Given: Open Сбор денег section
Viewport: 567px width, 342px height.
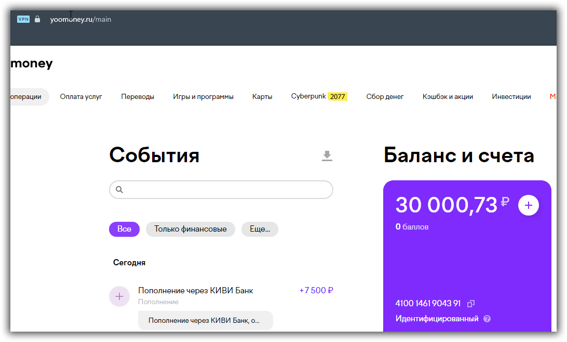Looking at the screenshot, I should 385,97.
